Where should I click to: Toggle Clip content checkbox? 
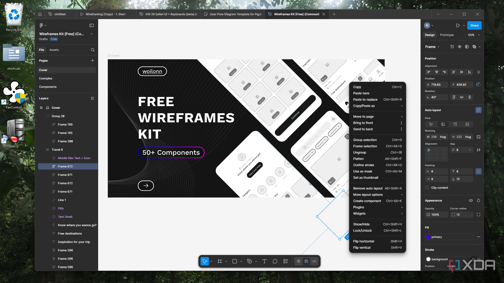click(x=427, y=188)
